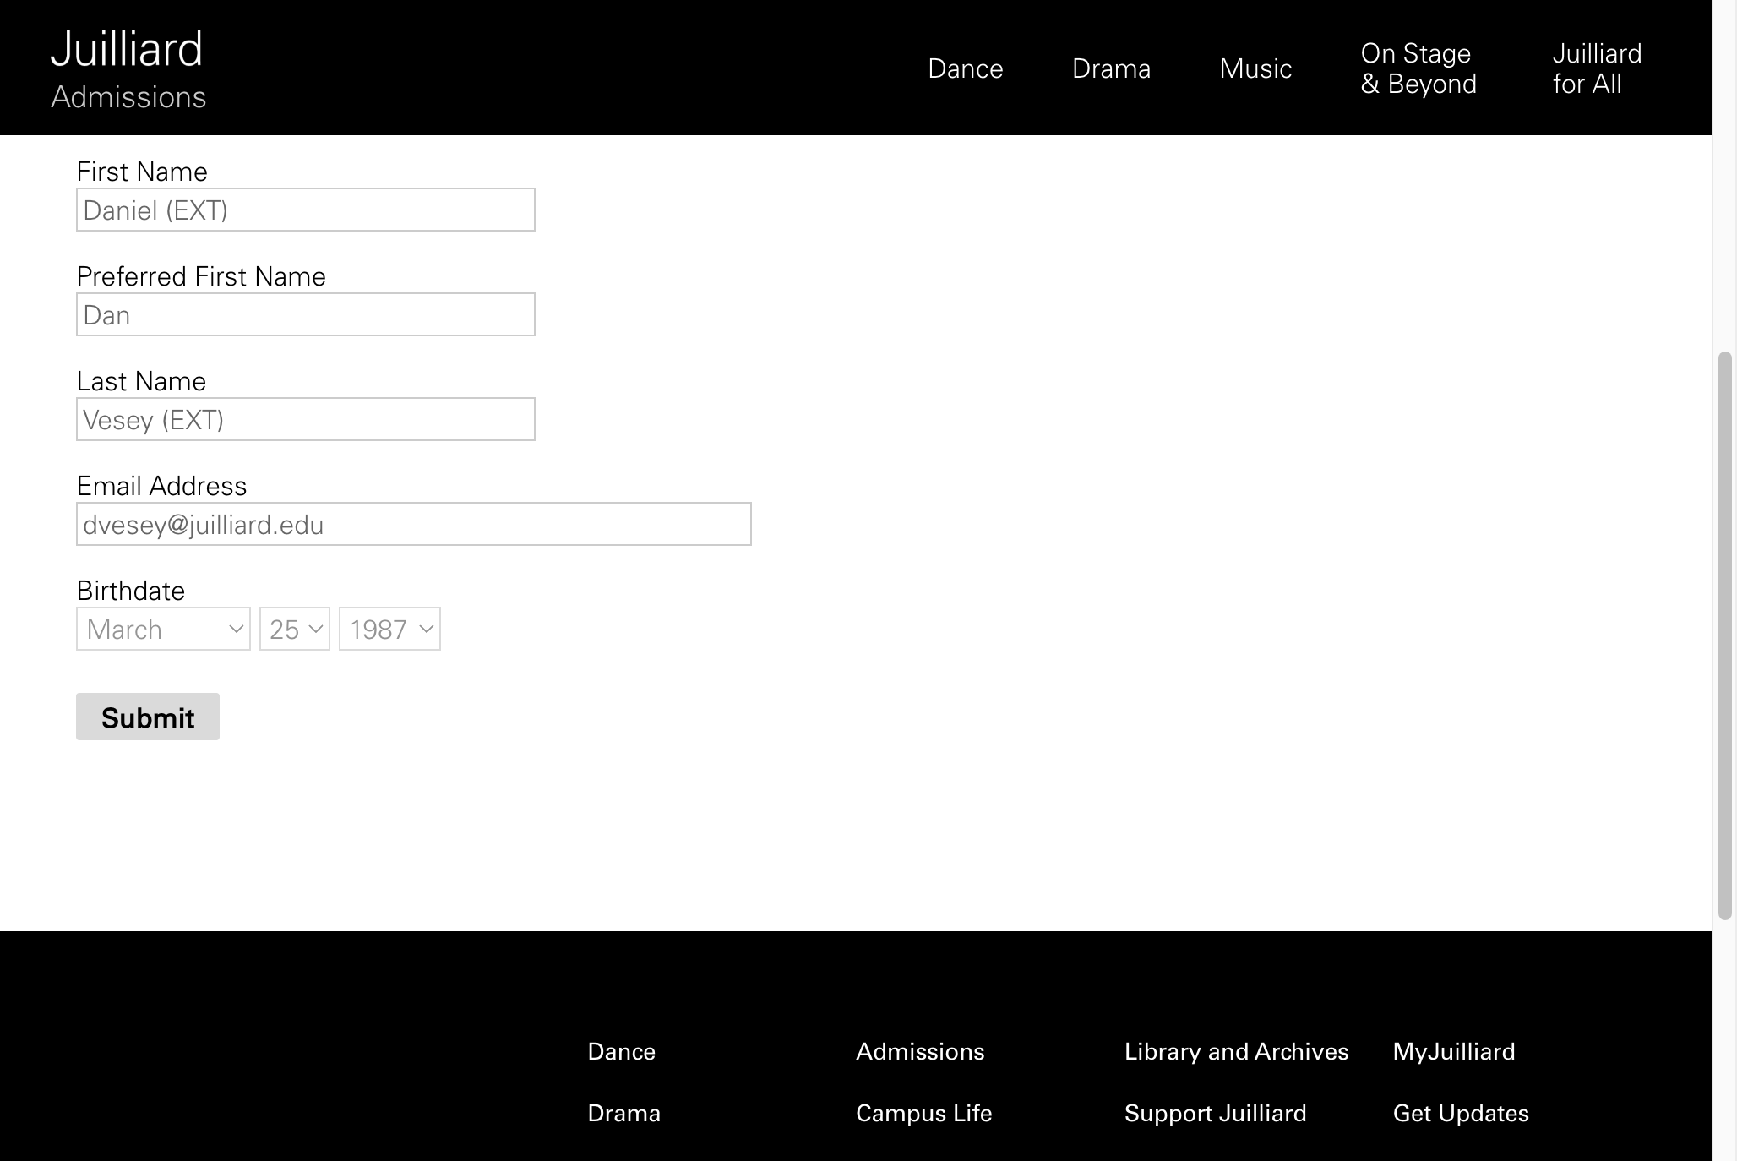Click the page vertical scrollbar thumb
This screenshot has width=1737, height=1161.
tap(1725, 635)
